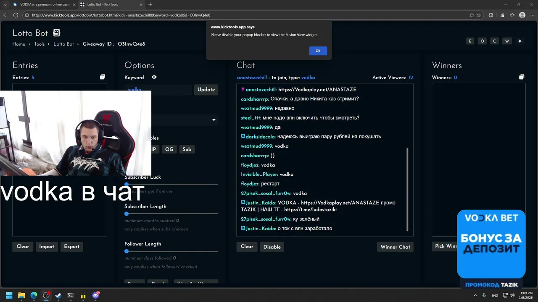Viewport: 538px width, 302px height.
Task: Toggle the OG eligible role
Action: tap(169, 149)
